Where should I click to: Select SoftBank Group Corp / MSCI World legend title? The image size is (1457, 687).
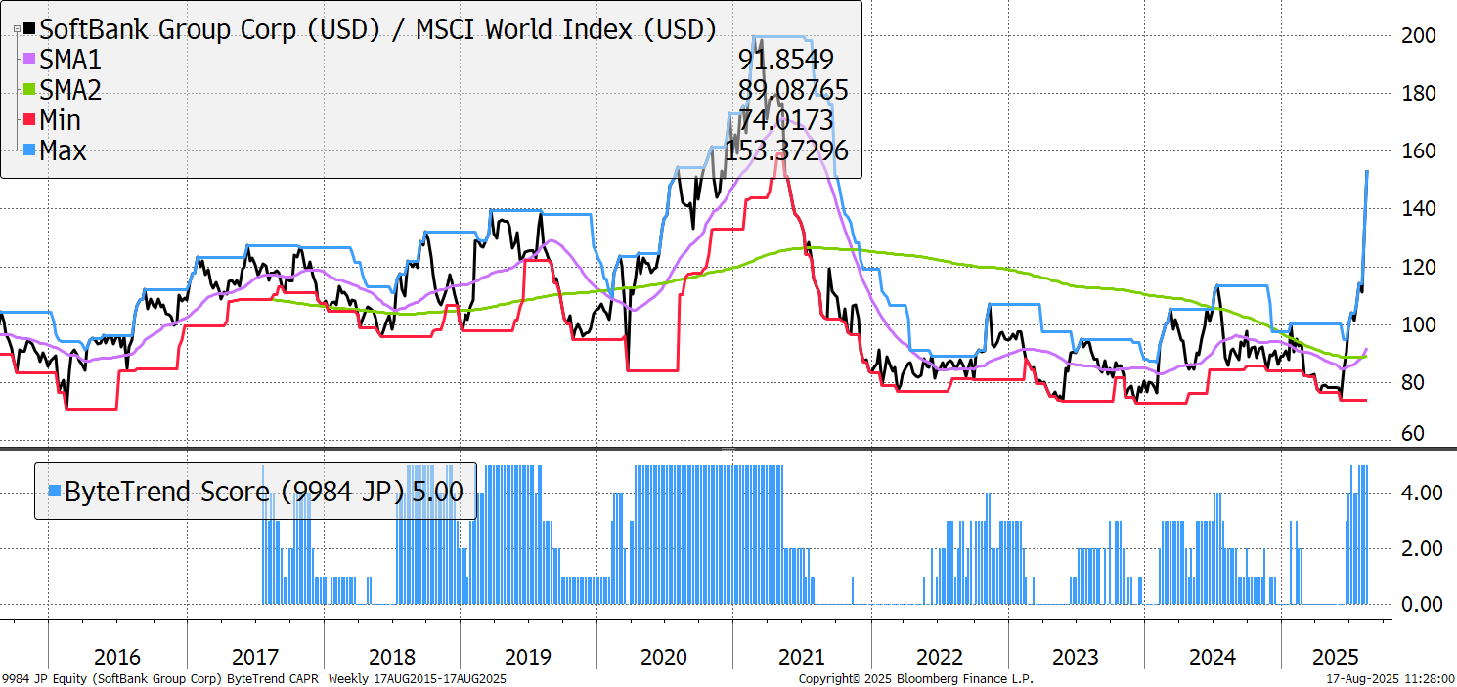(377, 29)
